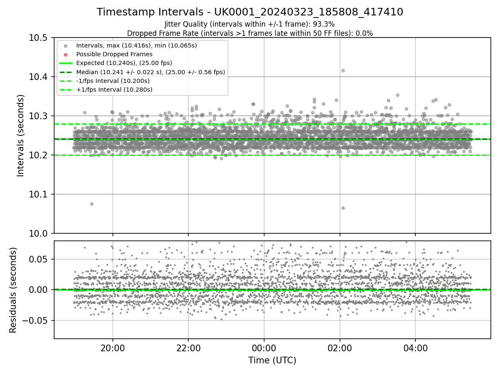Click the Time (UTC) axis label
This screenshot has height=375, width=500.
tap(272, 360)
